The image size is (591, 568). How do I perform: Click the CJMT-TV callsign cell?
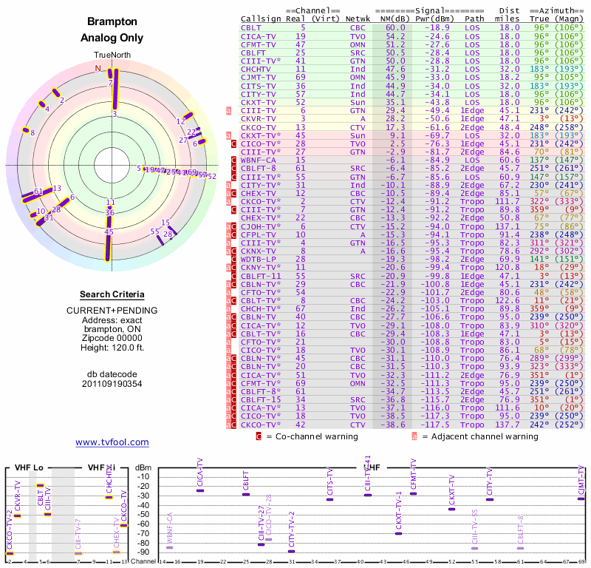pyautogui.click(x=259, y=78)
